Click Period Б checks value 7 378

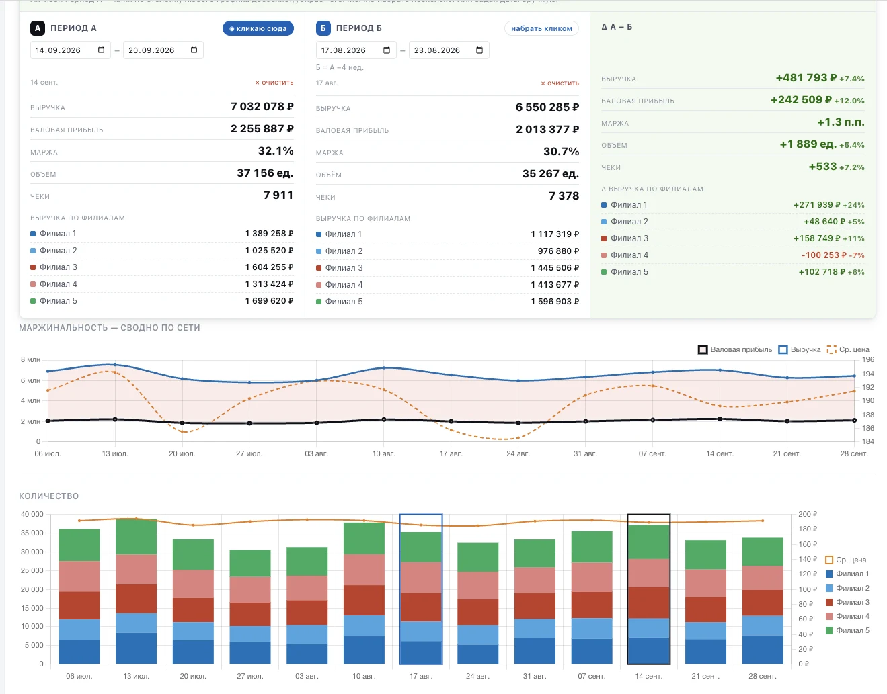[x=564, y=196]
